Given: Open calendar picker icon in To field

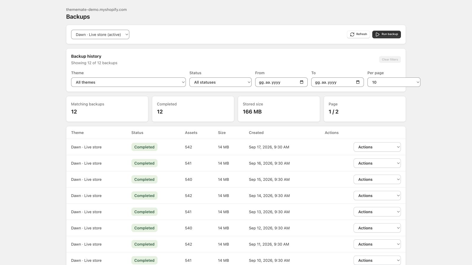Looking at the screenshot, I should [358, 82].
